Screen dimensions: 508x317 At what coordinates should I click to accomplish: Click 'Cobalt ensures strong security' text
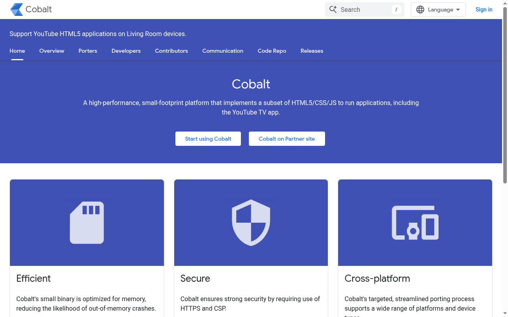click(x=251, y=304)
